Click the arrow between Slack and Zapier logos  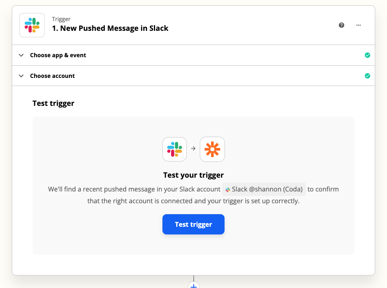tap(193, 149)
